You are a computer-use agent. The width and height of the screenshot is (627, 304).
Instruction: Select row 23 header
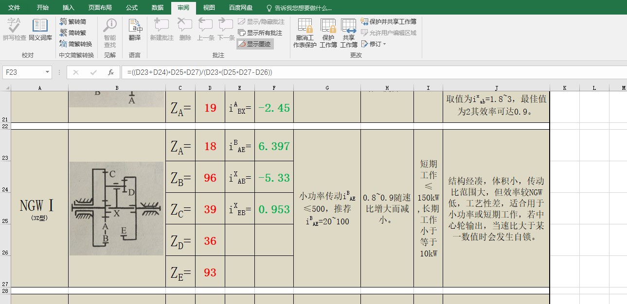[5, 145]
